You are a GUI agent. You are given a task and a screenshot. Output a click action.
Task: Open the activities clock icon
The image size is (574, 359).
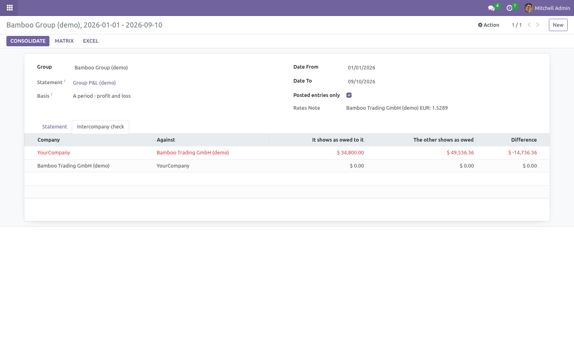[509, 8]
